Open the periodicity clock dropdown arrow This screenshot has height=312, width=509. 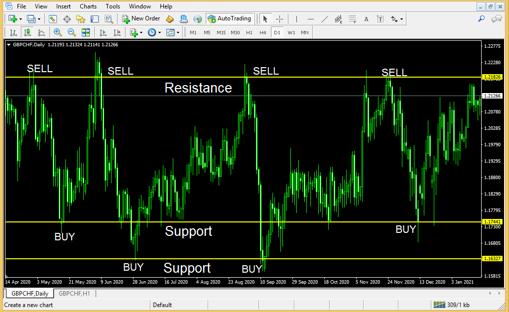(159, 33)
